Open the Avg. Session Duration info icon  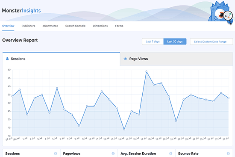pyautogui.click(x=170, y=154)
